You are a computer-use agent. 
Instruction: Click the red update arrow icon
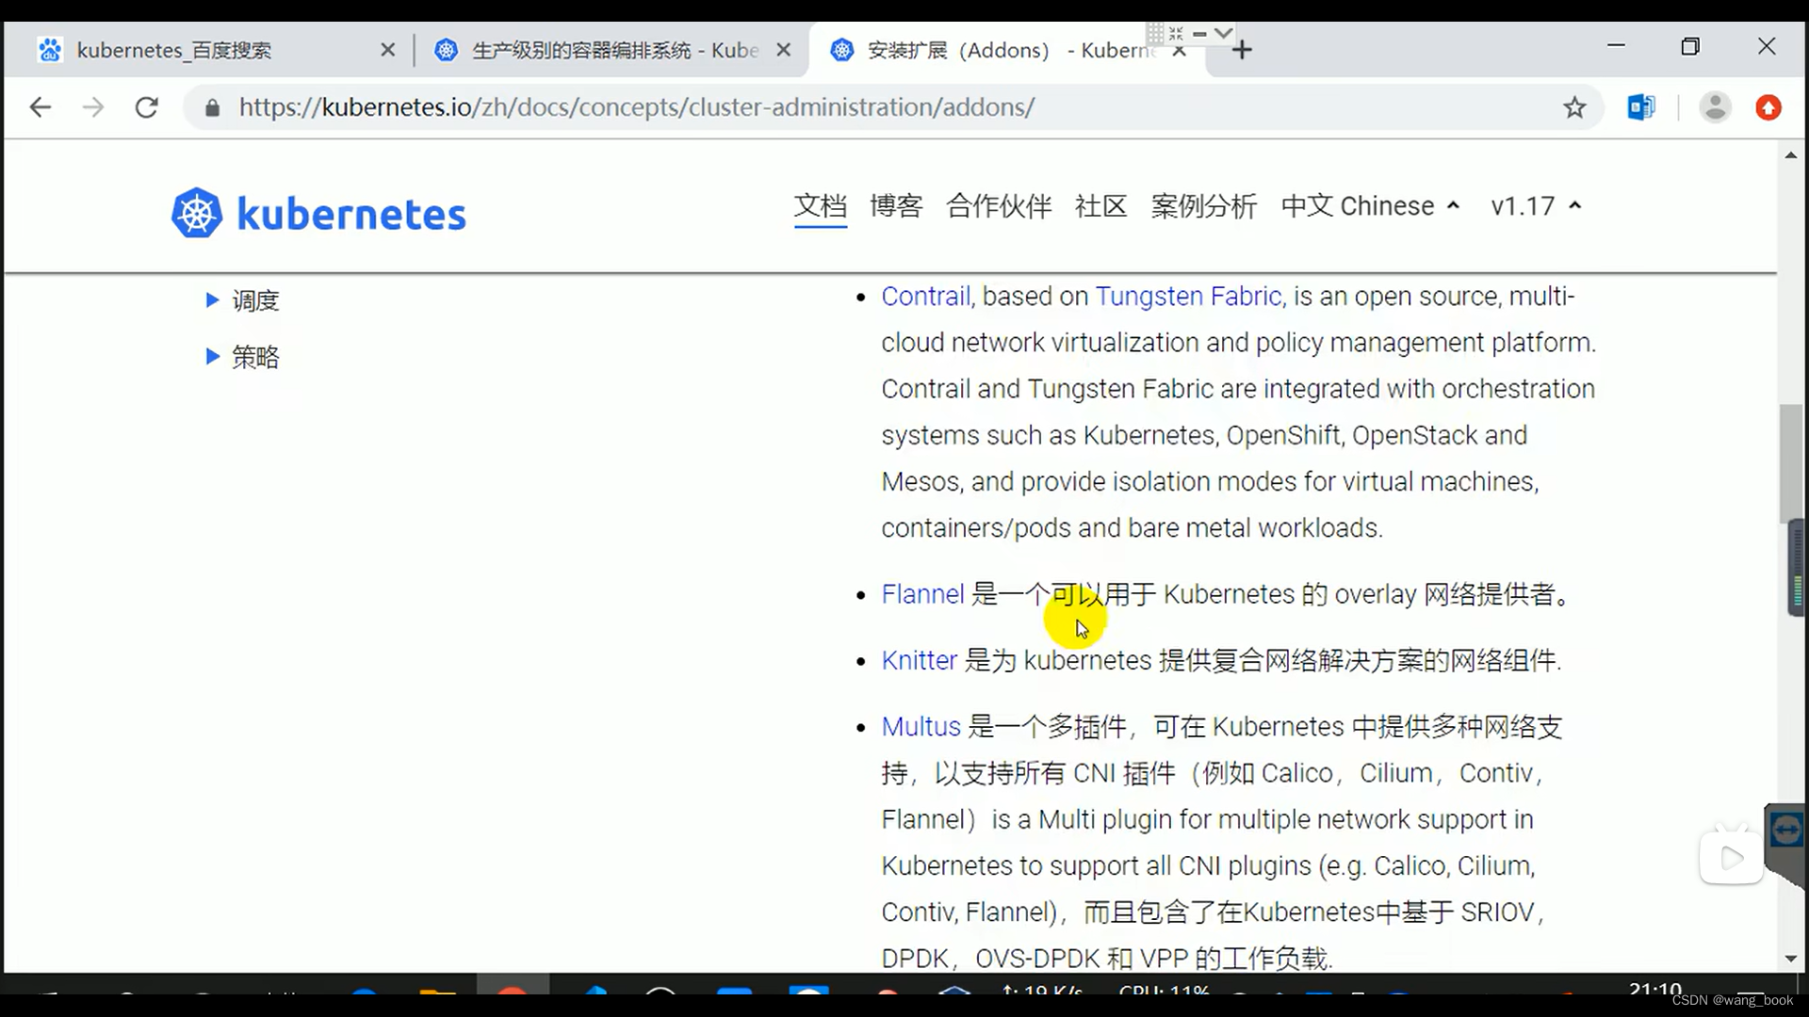(1768, 107)
